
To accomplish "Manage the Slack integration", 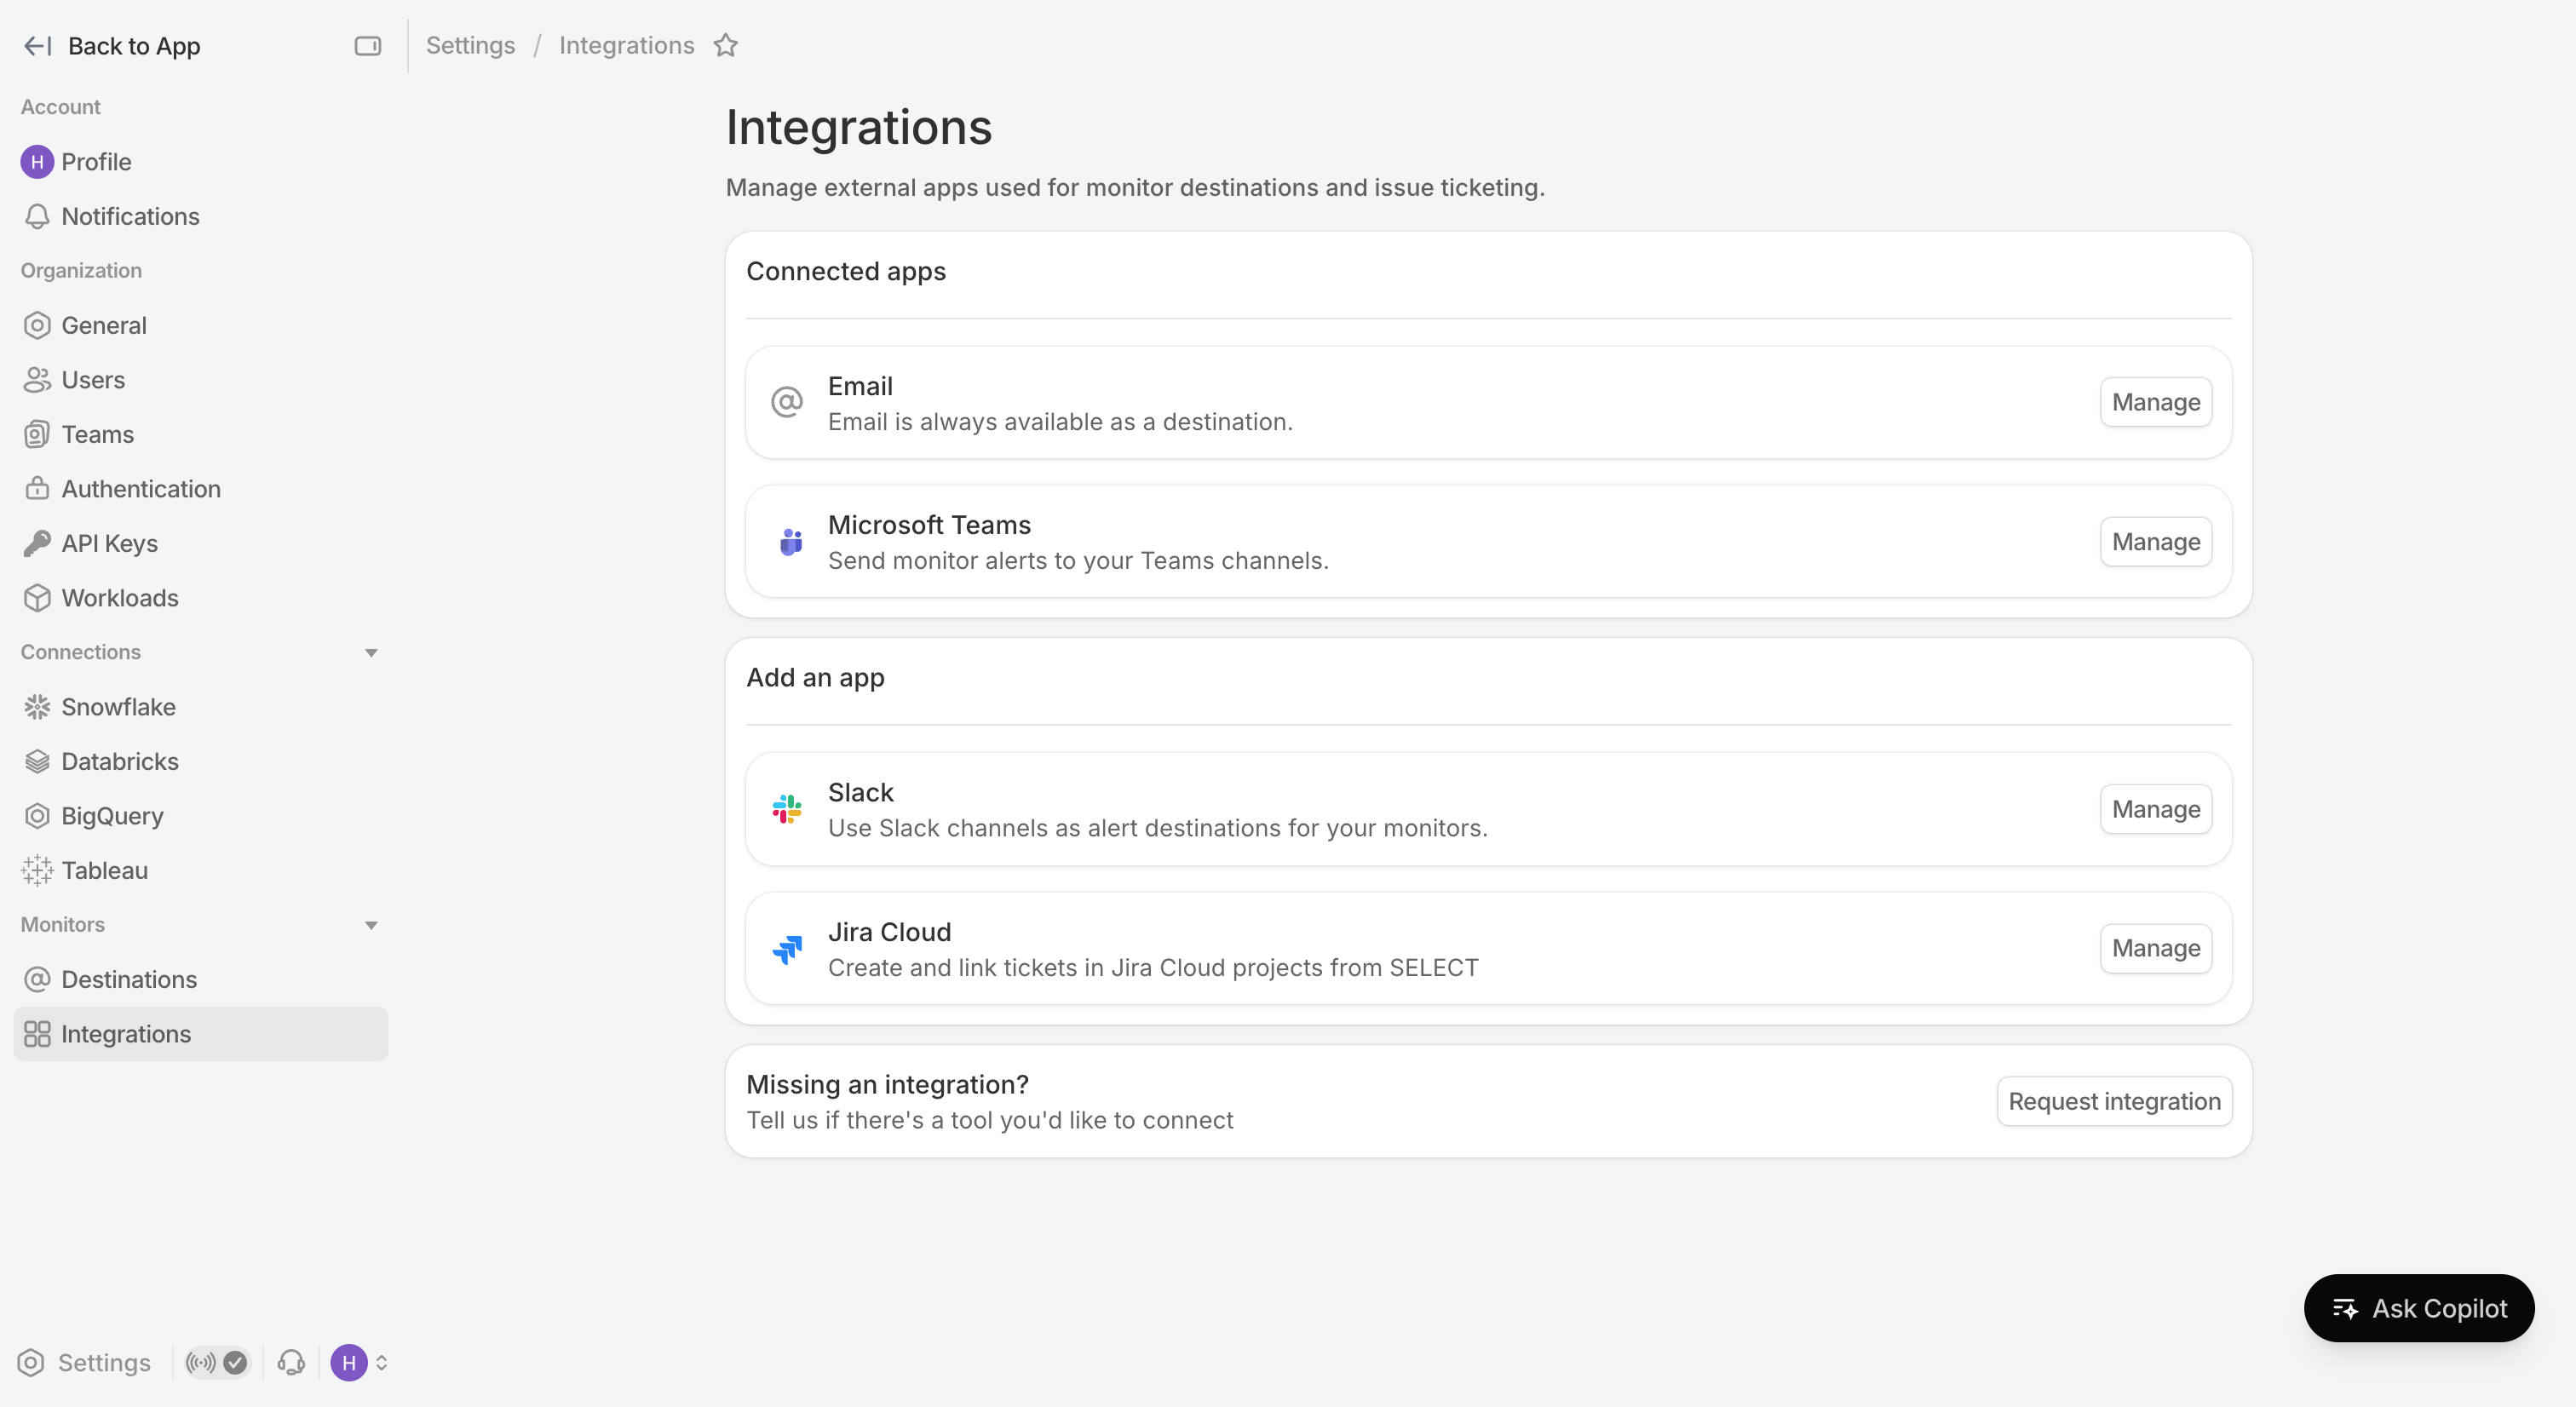I will [x=2155, y=809].
